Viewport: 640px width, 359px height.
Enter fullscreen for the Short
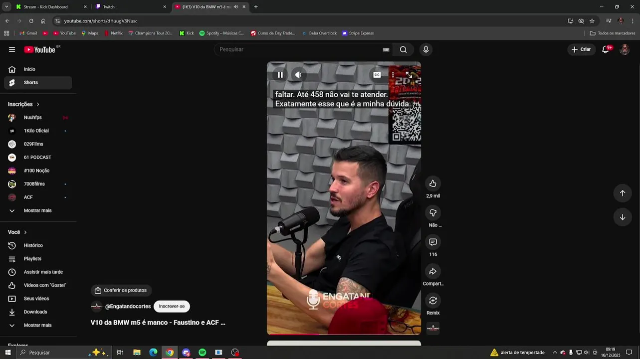click(x=409, y=75)
